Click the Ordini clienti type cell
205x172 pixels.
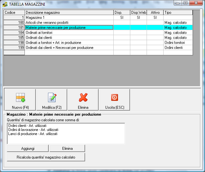click(178, 48)
